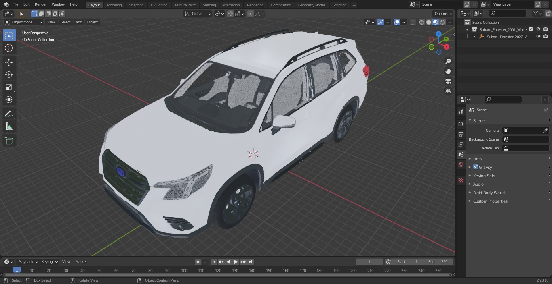Expand the Audio panel
The image size is (552, 284).
(x=478, y=184)
